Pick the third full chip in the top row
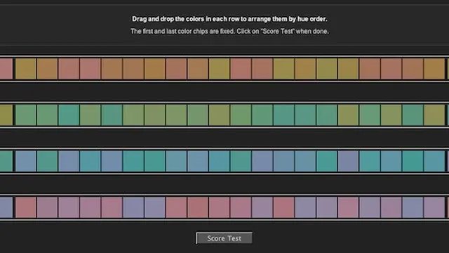449x253 pixels. [69, 69]
